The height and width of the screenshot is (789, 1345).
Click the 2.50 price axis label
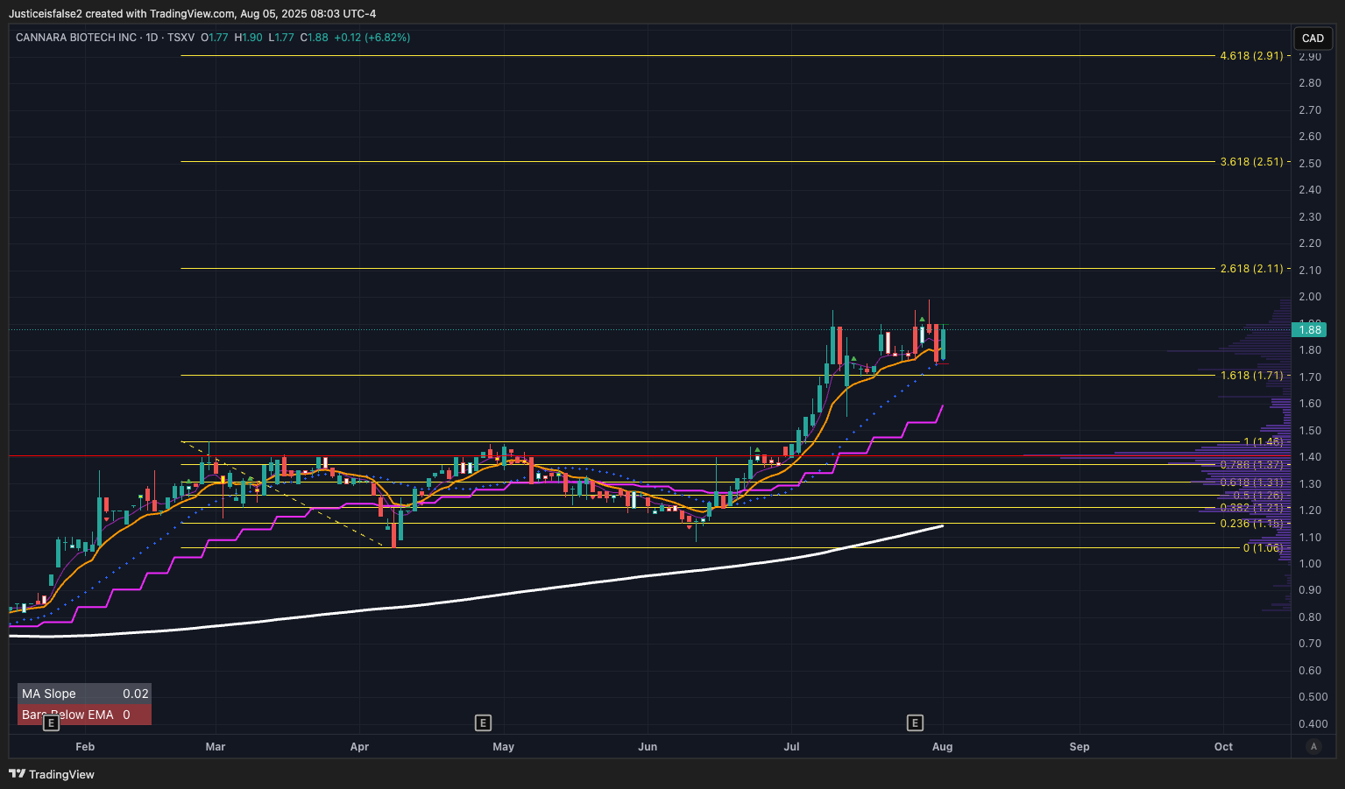(1310, 164)
